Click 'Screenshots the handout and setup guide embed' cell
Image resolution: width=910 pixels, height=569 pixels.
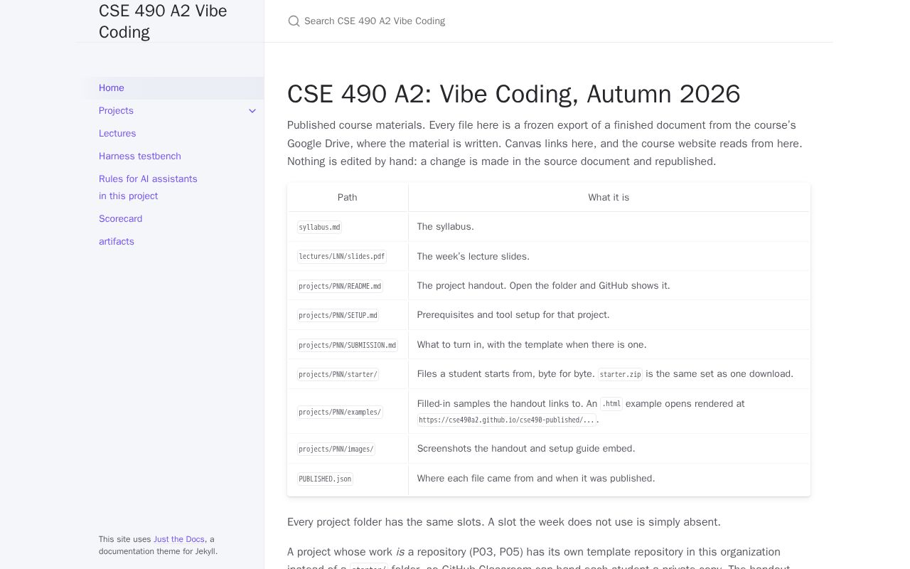pyautogui.click(x=609, y=449)
